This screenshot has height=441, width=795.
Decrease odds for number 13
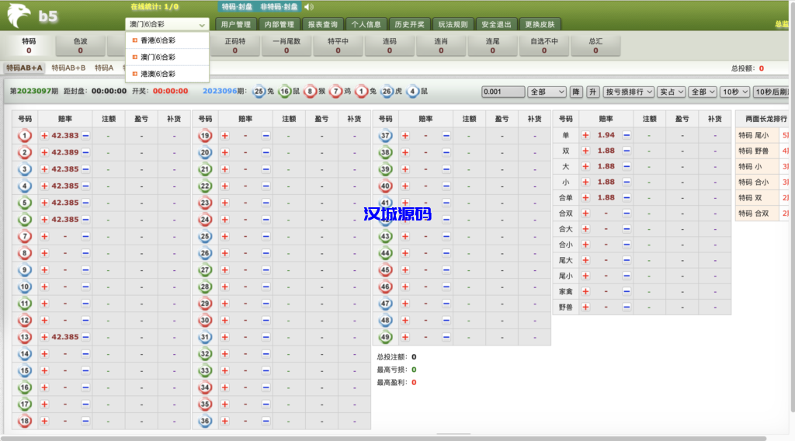coord(85,337)
